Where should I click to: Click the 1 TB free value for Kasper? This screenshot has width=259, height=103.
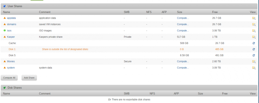(215, 37)
